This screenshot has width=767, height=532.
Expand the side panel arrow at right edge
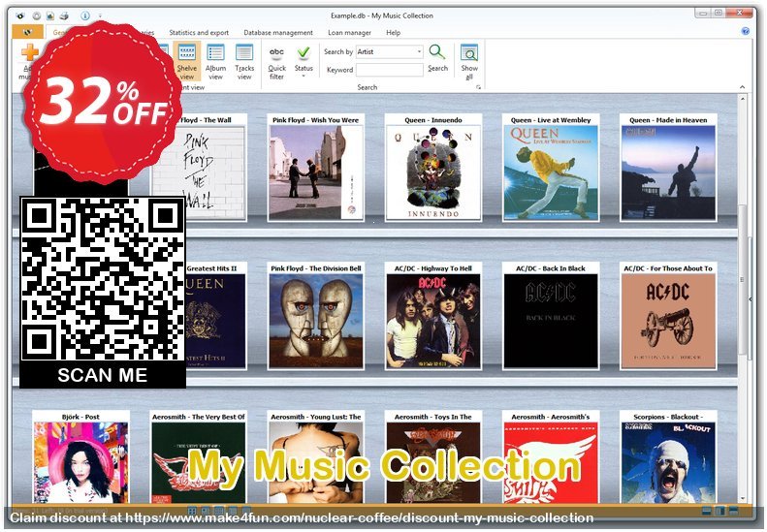751,299
